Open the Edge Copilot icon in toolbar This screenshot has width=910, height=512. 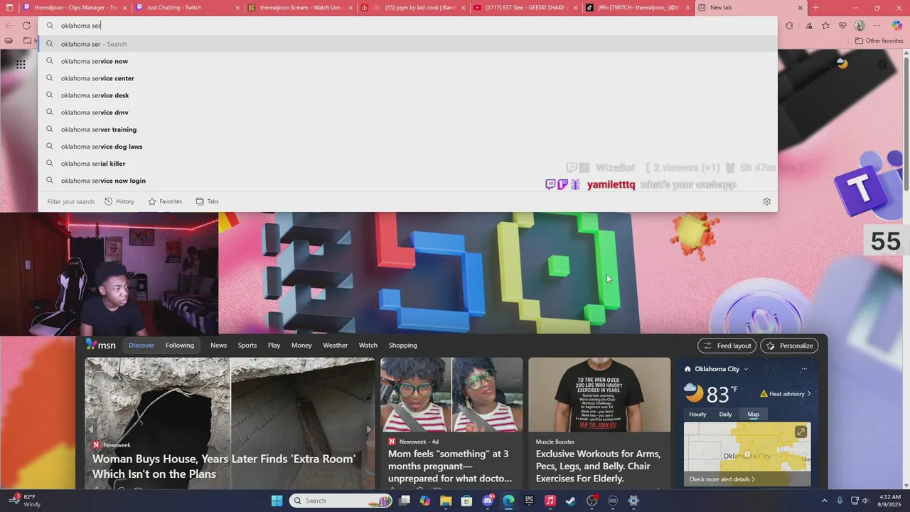(896, 26)
